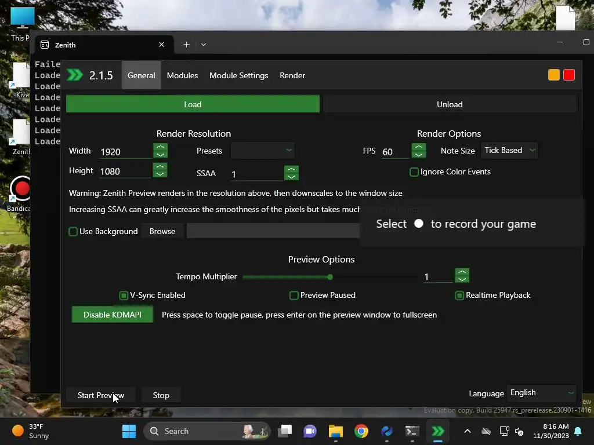Click the green Load button
594x445 pixels.
[193, 104]
